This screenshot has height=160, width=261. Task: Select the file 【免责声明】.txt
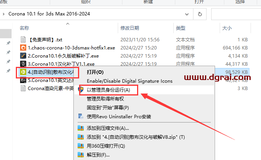coord(46,40)
